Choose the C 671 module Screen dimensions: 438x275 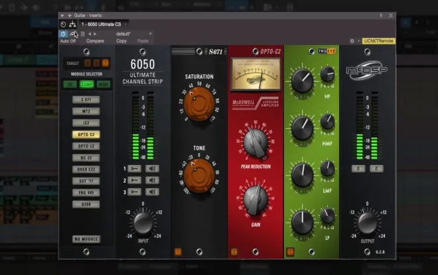point(86,99)
